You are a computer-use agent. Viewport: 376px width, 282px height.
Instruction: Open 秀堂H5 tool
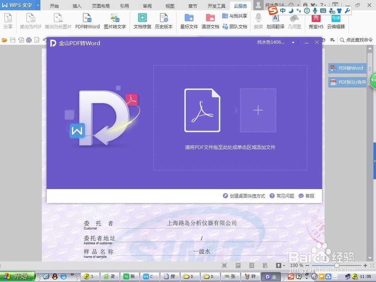316,21
